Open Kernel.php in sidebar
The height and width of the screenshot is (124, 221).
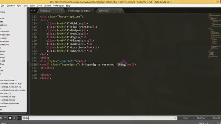(4, 41)
